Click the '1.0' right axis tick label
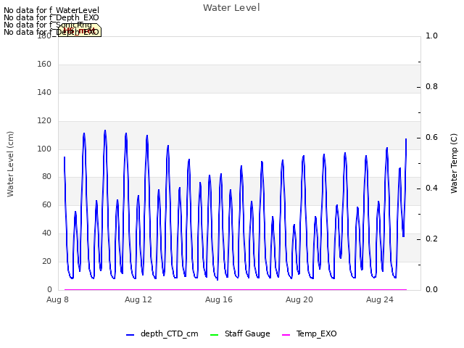This screenshot has width=464, height=348. point(432,36)
